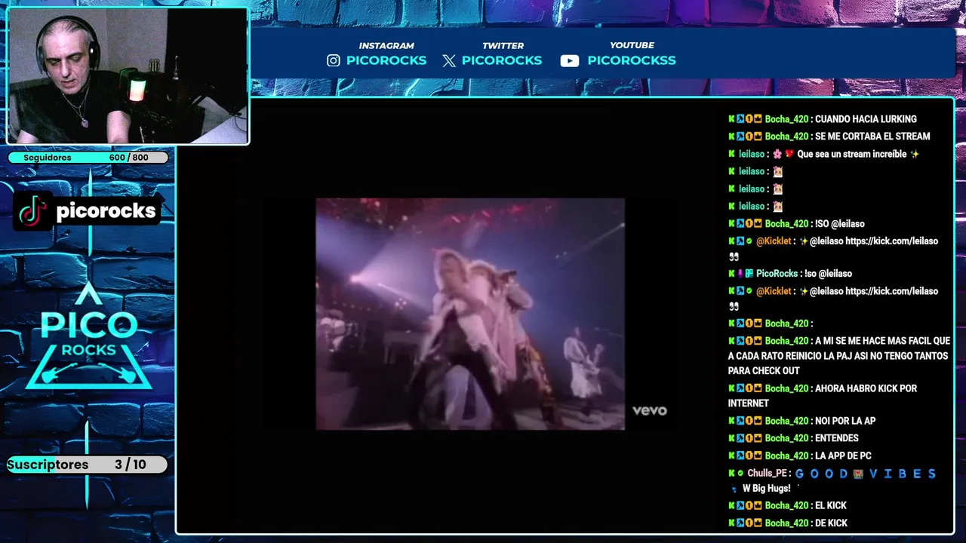Viewport: 966px width, 543px height.
Task: Click the Chulls_PE username in chat
Action: coord(768,473)
